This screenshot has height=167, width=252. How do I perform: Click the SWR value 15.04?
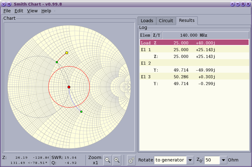tap(71, 158)
